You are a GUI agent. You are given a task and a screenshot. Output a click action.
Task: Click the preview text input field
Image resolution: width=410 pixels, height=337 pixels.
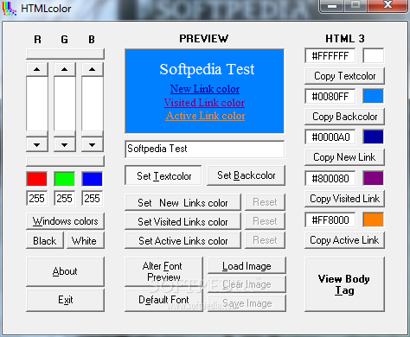pos(205,149)
